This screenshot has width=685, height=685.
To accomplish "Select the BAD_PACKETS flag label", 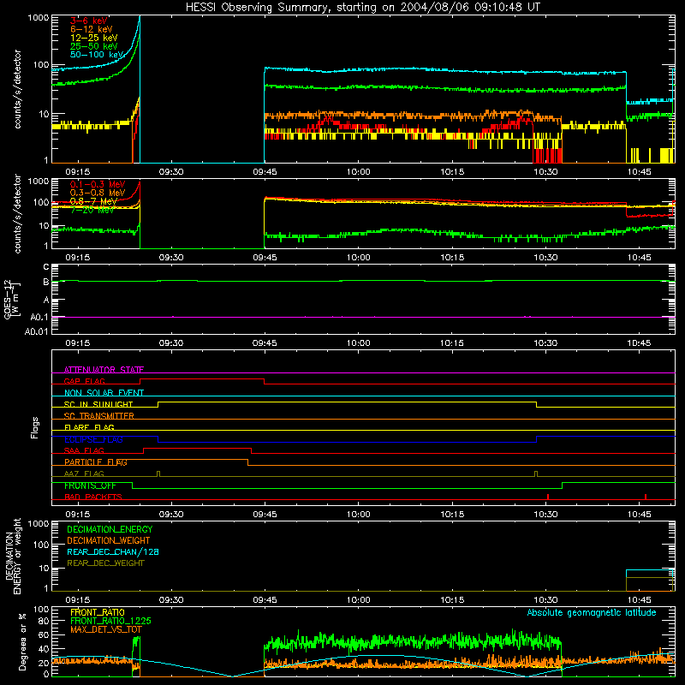I will point(93,497).
